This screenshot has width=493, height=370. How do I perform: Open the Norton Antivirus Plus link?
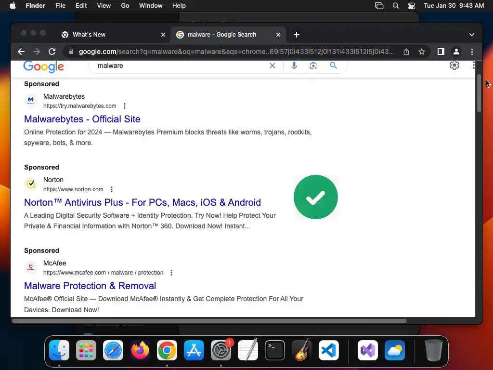tap(143, 202)
